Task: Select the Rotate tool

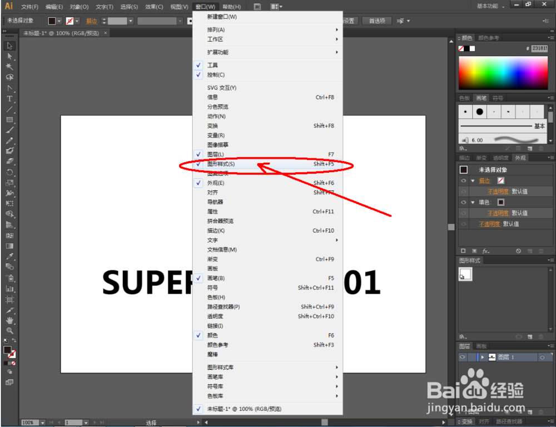Action: click(9, 173)
